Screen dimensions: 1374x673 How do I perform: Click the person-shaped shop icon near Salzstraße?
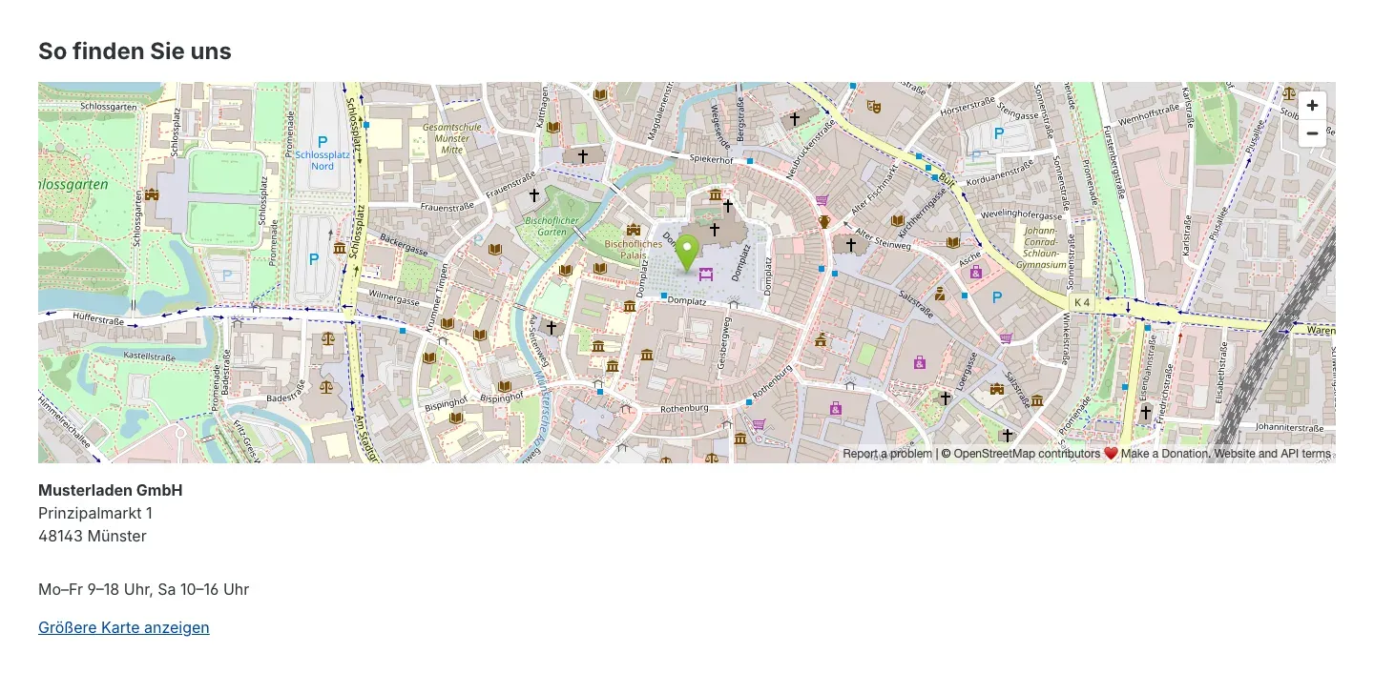click(940, 295)
